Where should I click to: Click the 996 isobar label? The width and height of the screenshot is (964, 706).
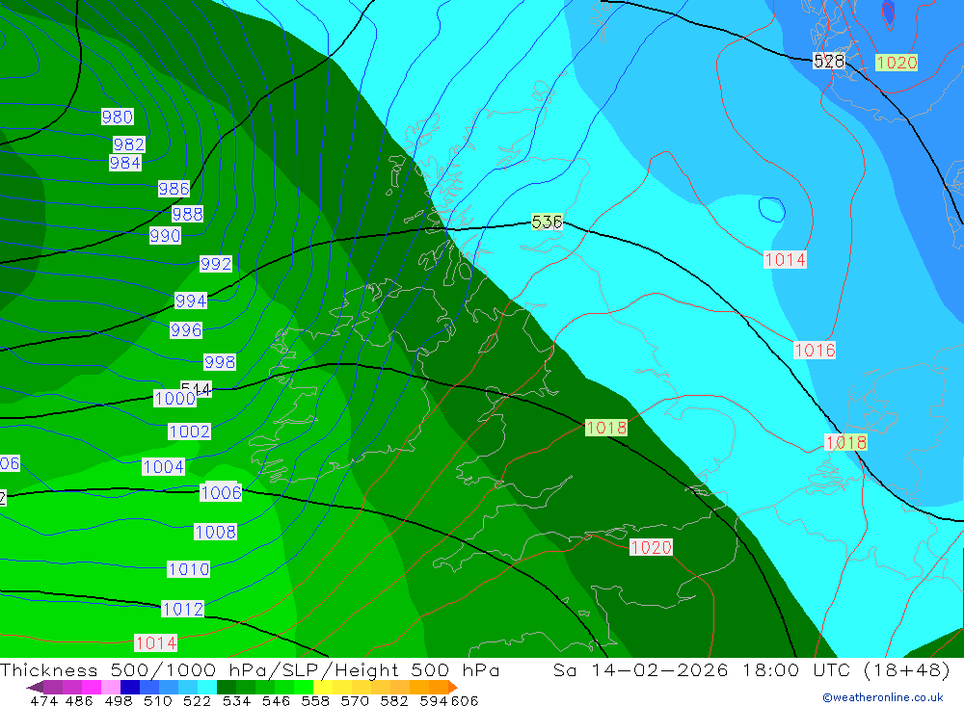coord(186,330)
